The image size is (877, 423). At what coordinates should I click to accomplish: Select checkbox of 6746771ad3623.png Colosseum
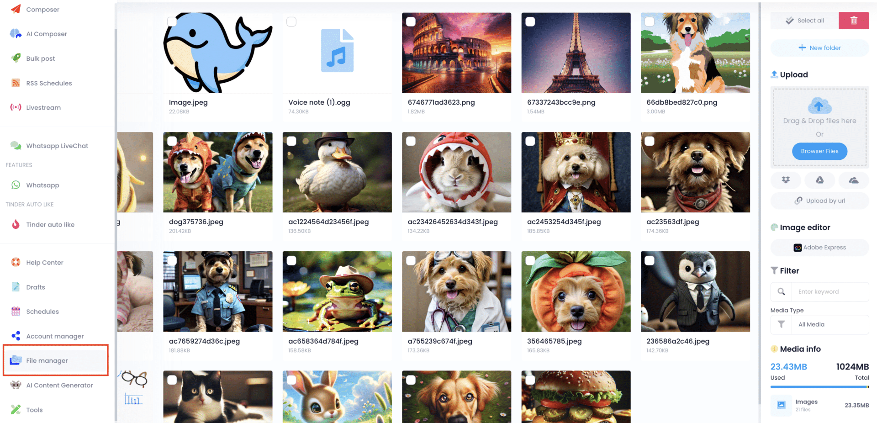[x=411, y=21]
